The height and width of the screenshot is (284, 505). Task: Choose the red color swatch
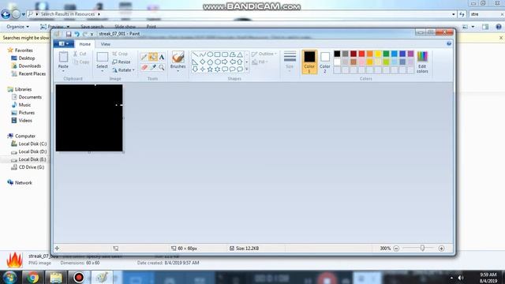tap(361, 54)
